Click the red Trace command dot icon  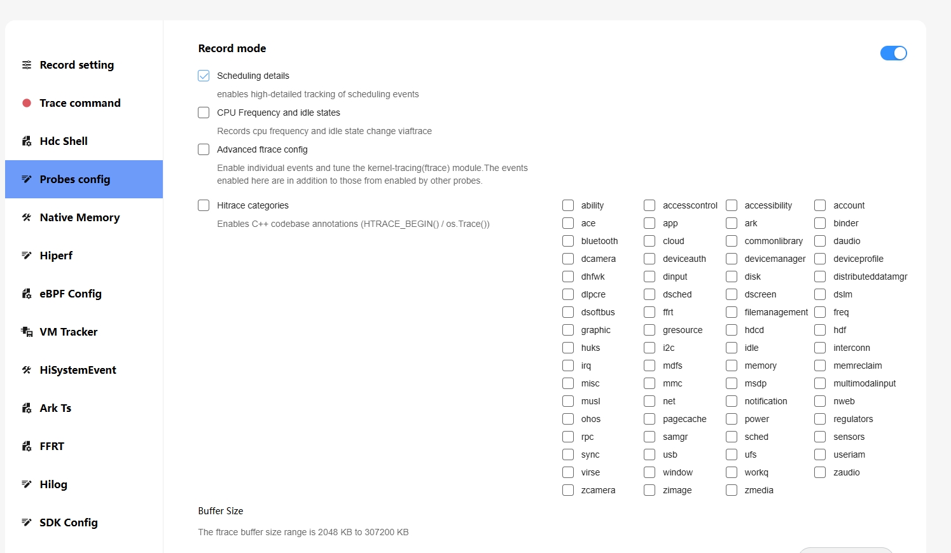27,103
